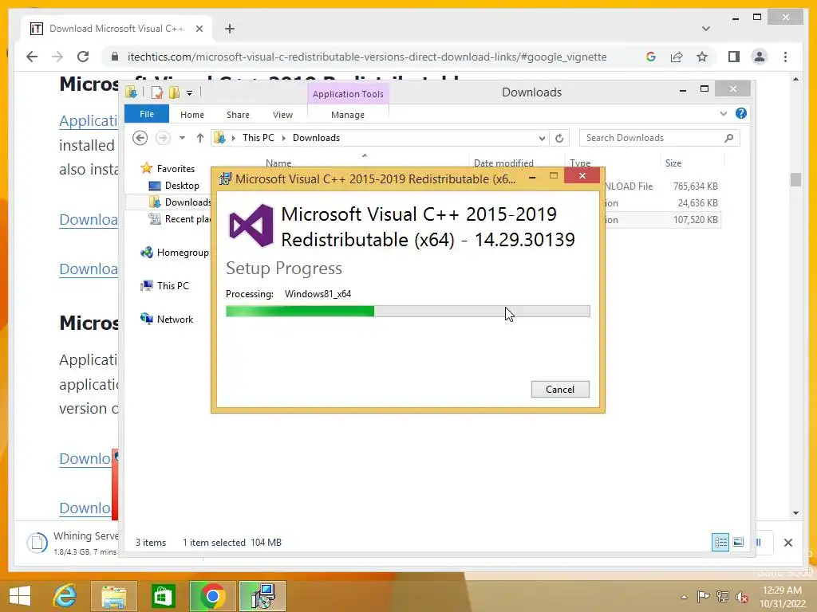
Task: Switch to Chrome from taskbar
Action: click(x=212, y=596)
